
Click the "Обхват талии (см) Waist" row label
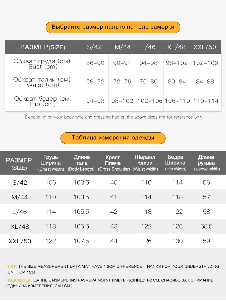pyautogui.click(x=42, y=82)
